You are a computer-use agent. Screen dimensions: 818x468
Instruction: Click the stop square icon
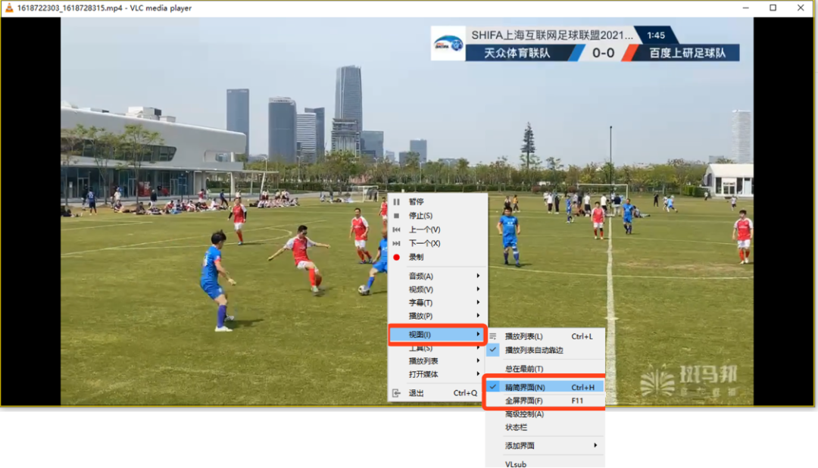(396, 216)
